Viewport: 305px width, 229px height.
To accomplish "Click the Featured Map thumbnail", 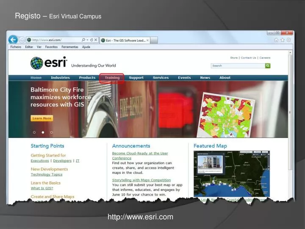I will (x=231, y=174).
